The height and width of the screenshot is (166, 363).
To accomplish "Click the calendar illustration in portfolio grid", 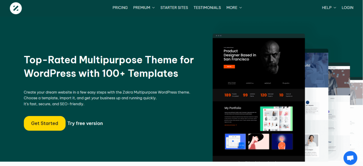I will tap(235, 142).
